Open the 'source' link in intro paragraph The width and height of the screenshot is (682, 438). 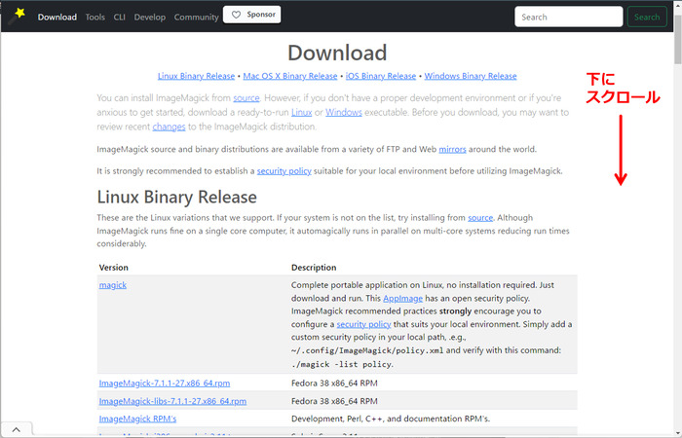(x=246, y=98)
